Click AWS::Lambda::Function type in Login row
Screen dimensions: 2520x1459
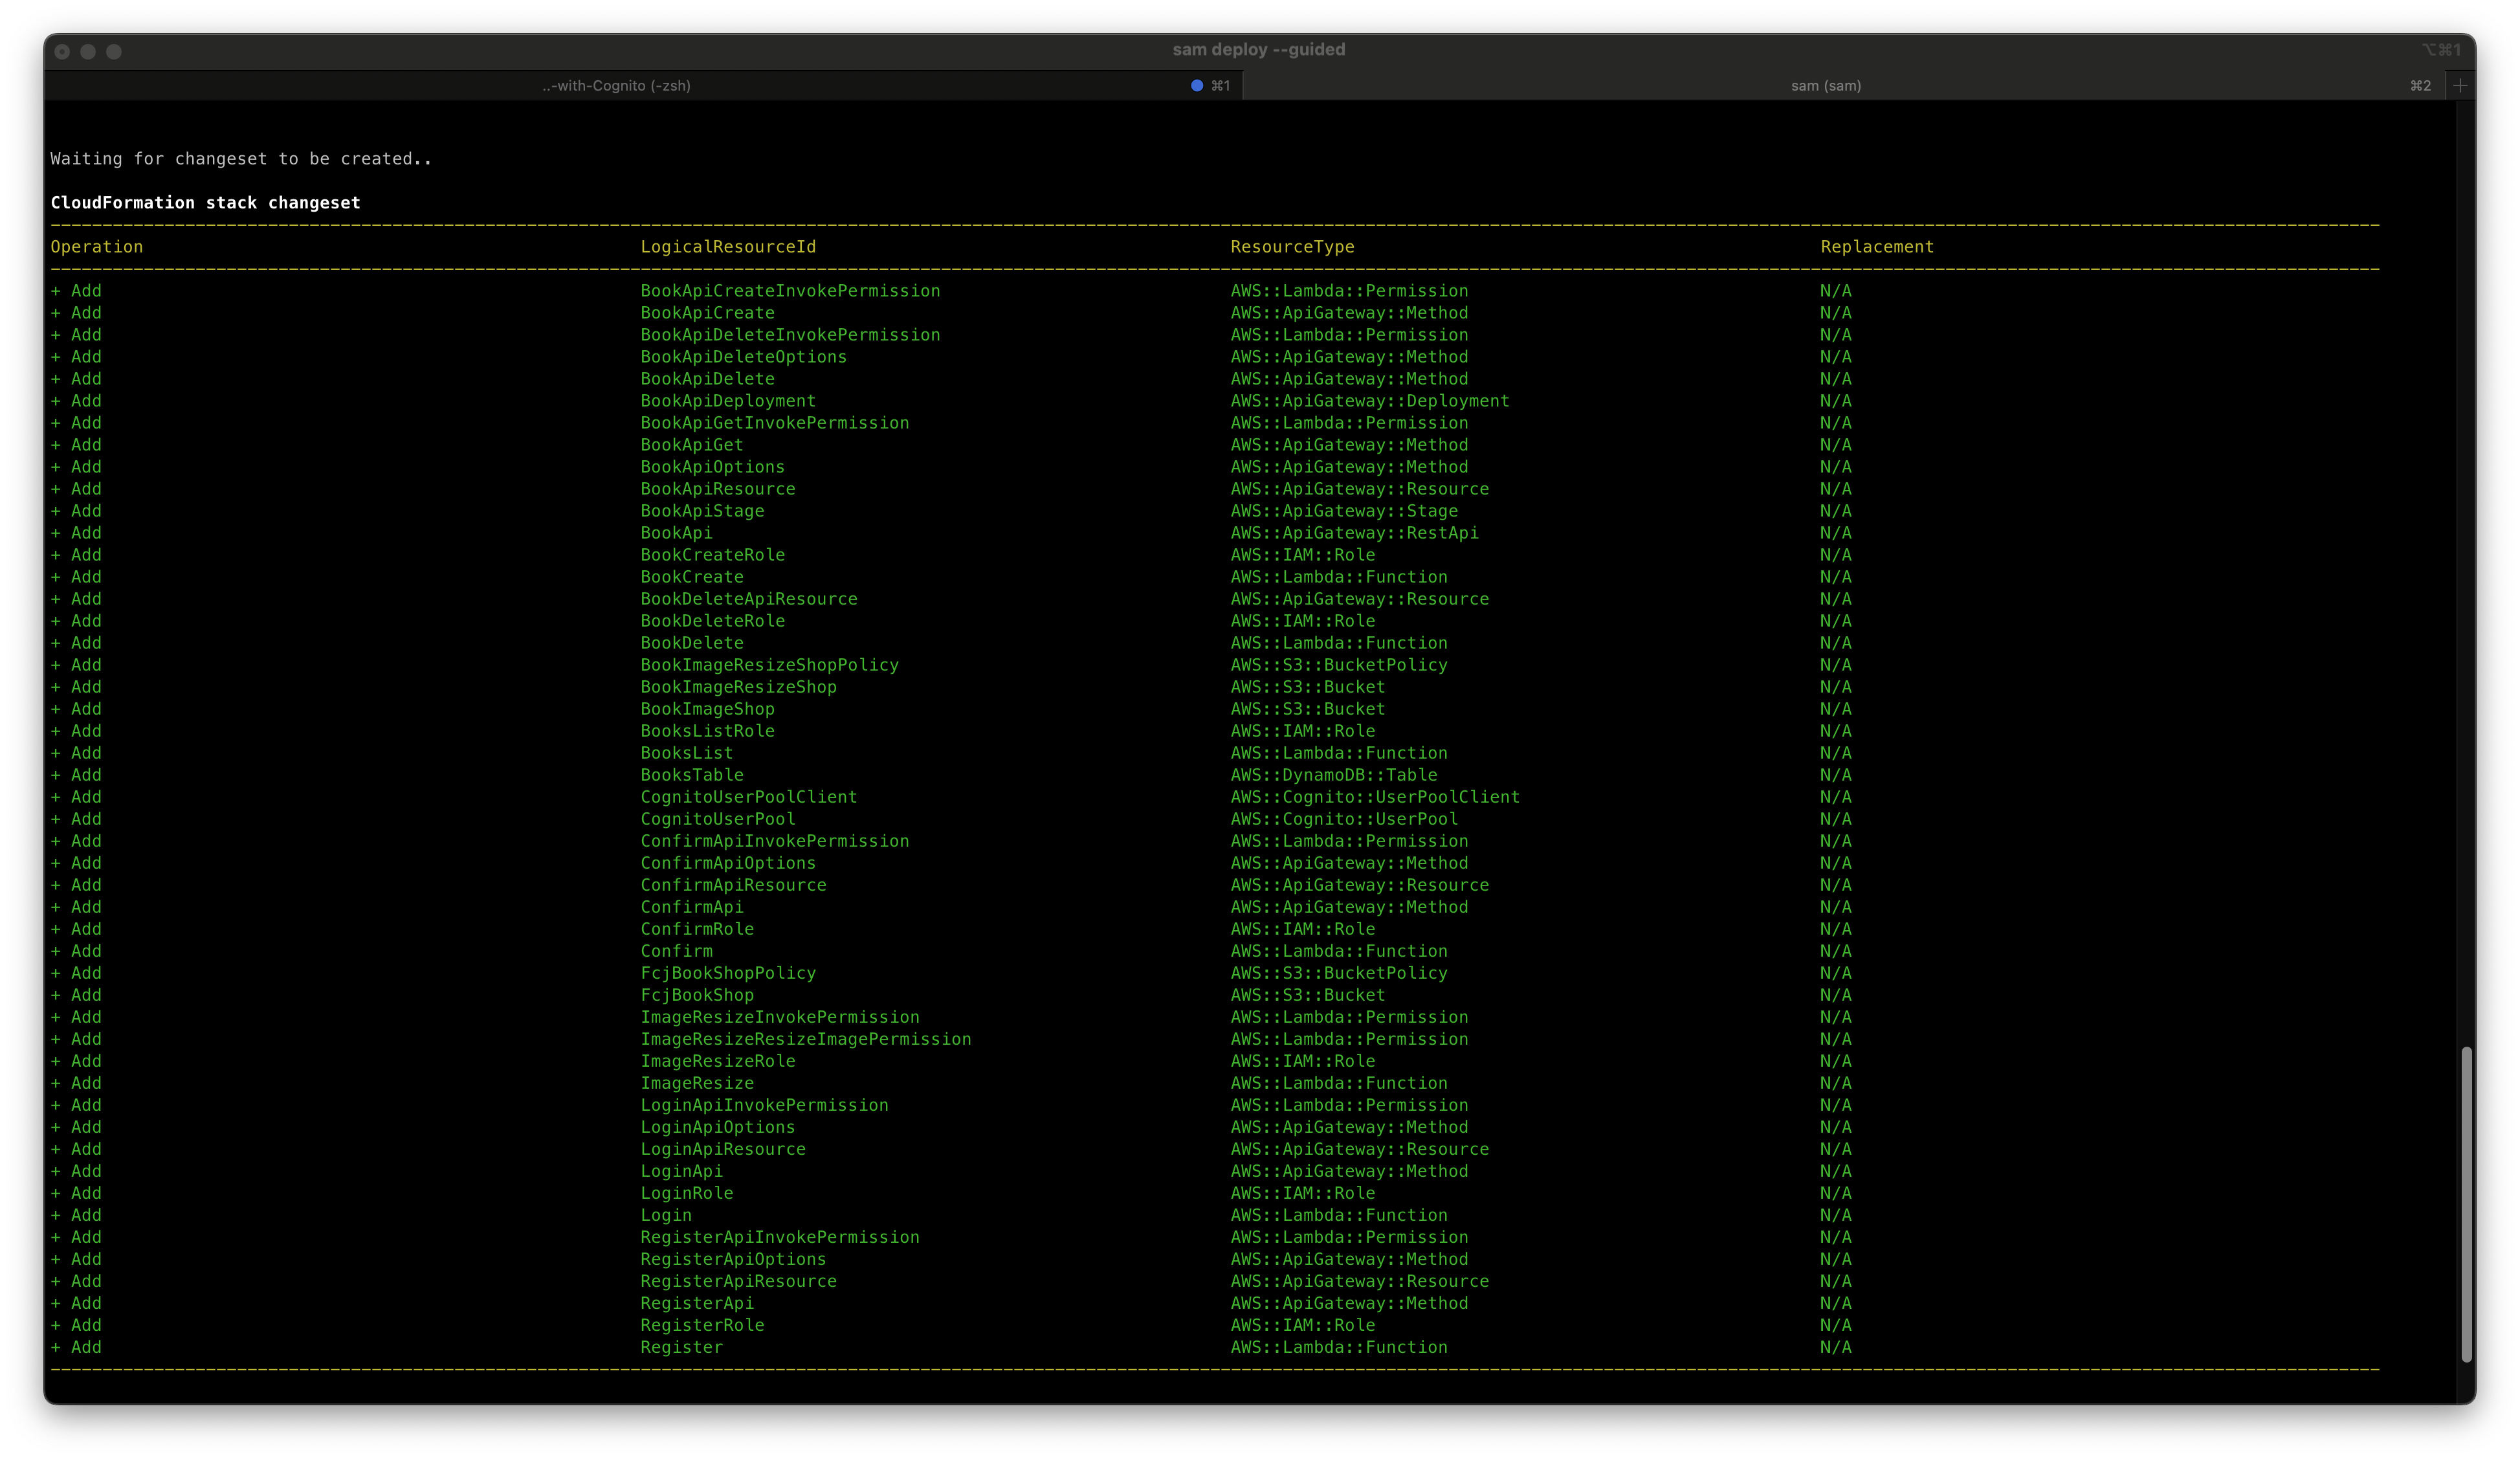point(1339,1215)
